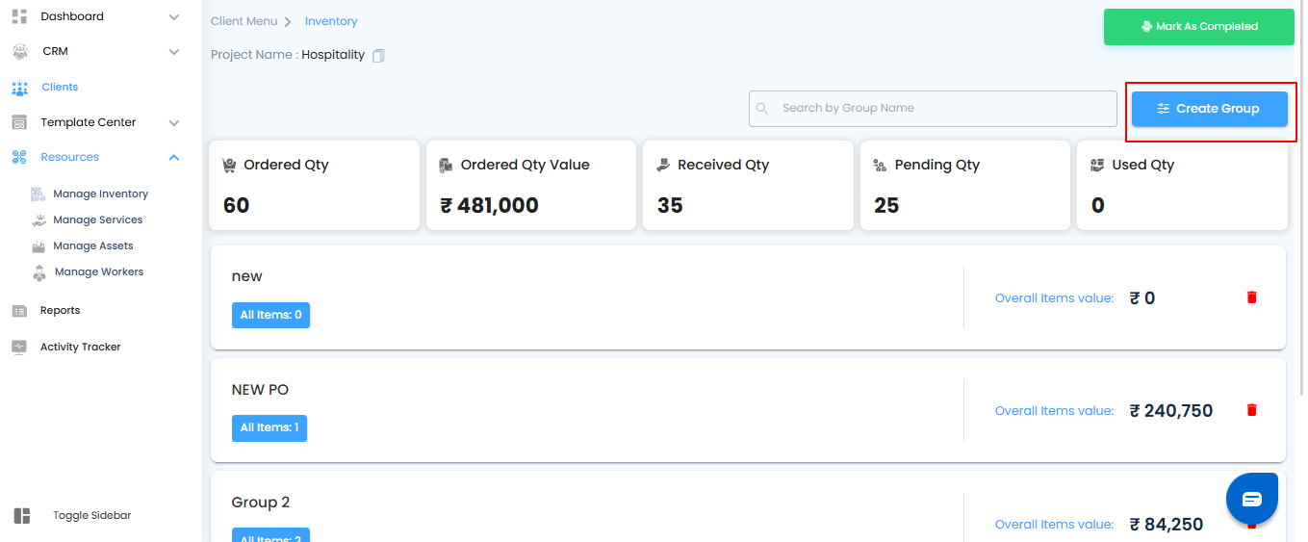Collapse the Resources menu chevron

coord(174,158)
